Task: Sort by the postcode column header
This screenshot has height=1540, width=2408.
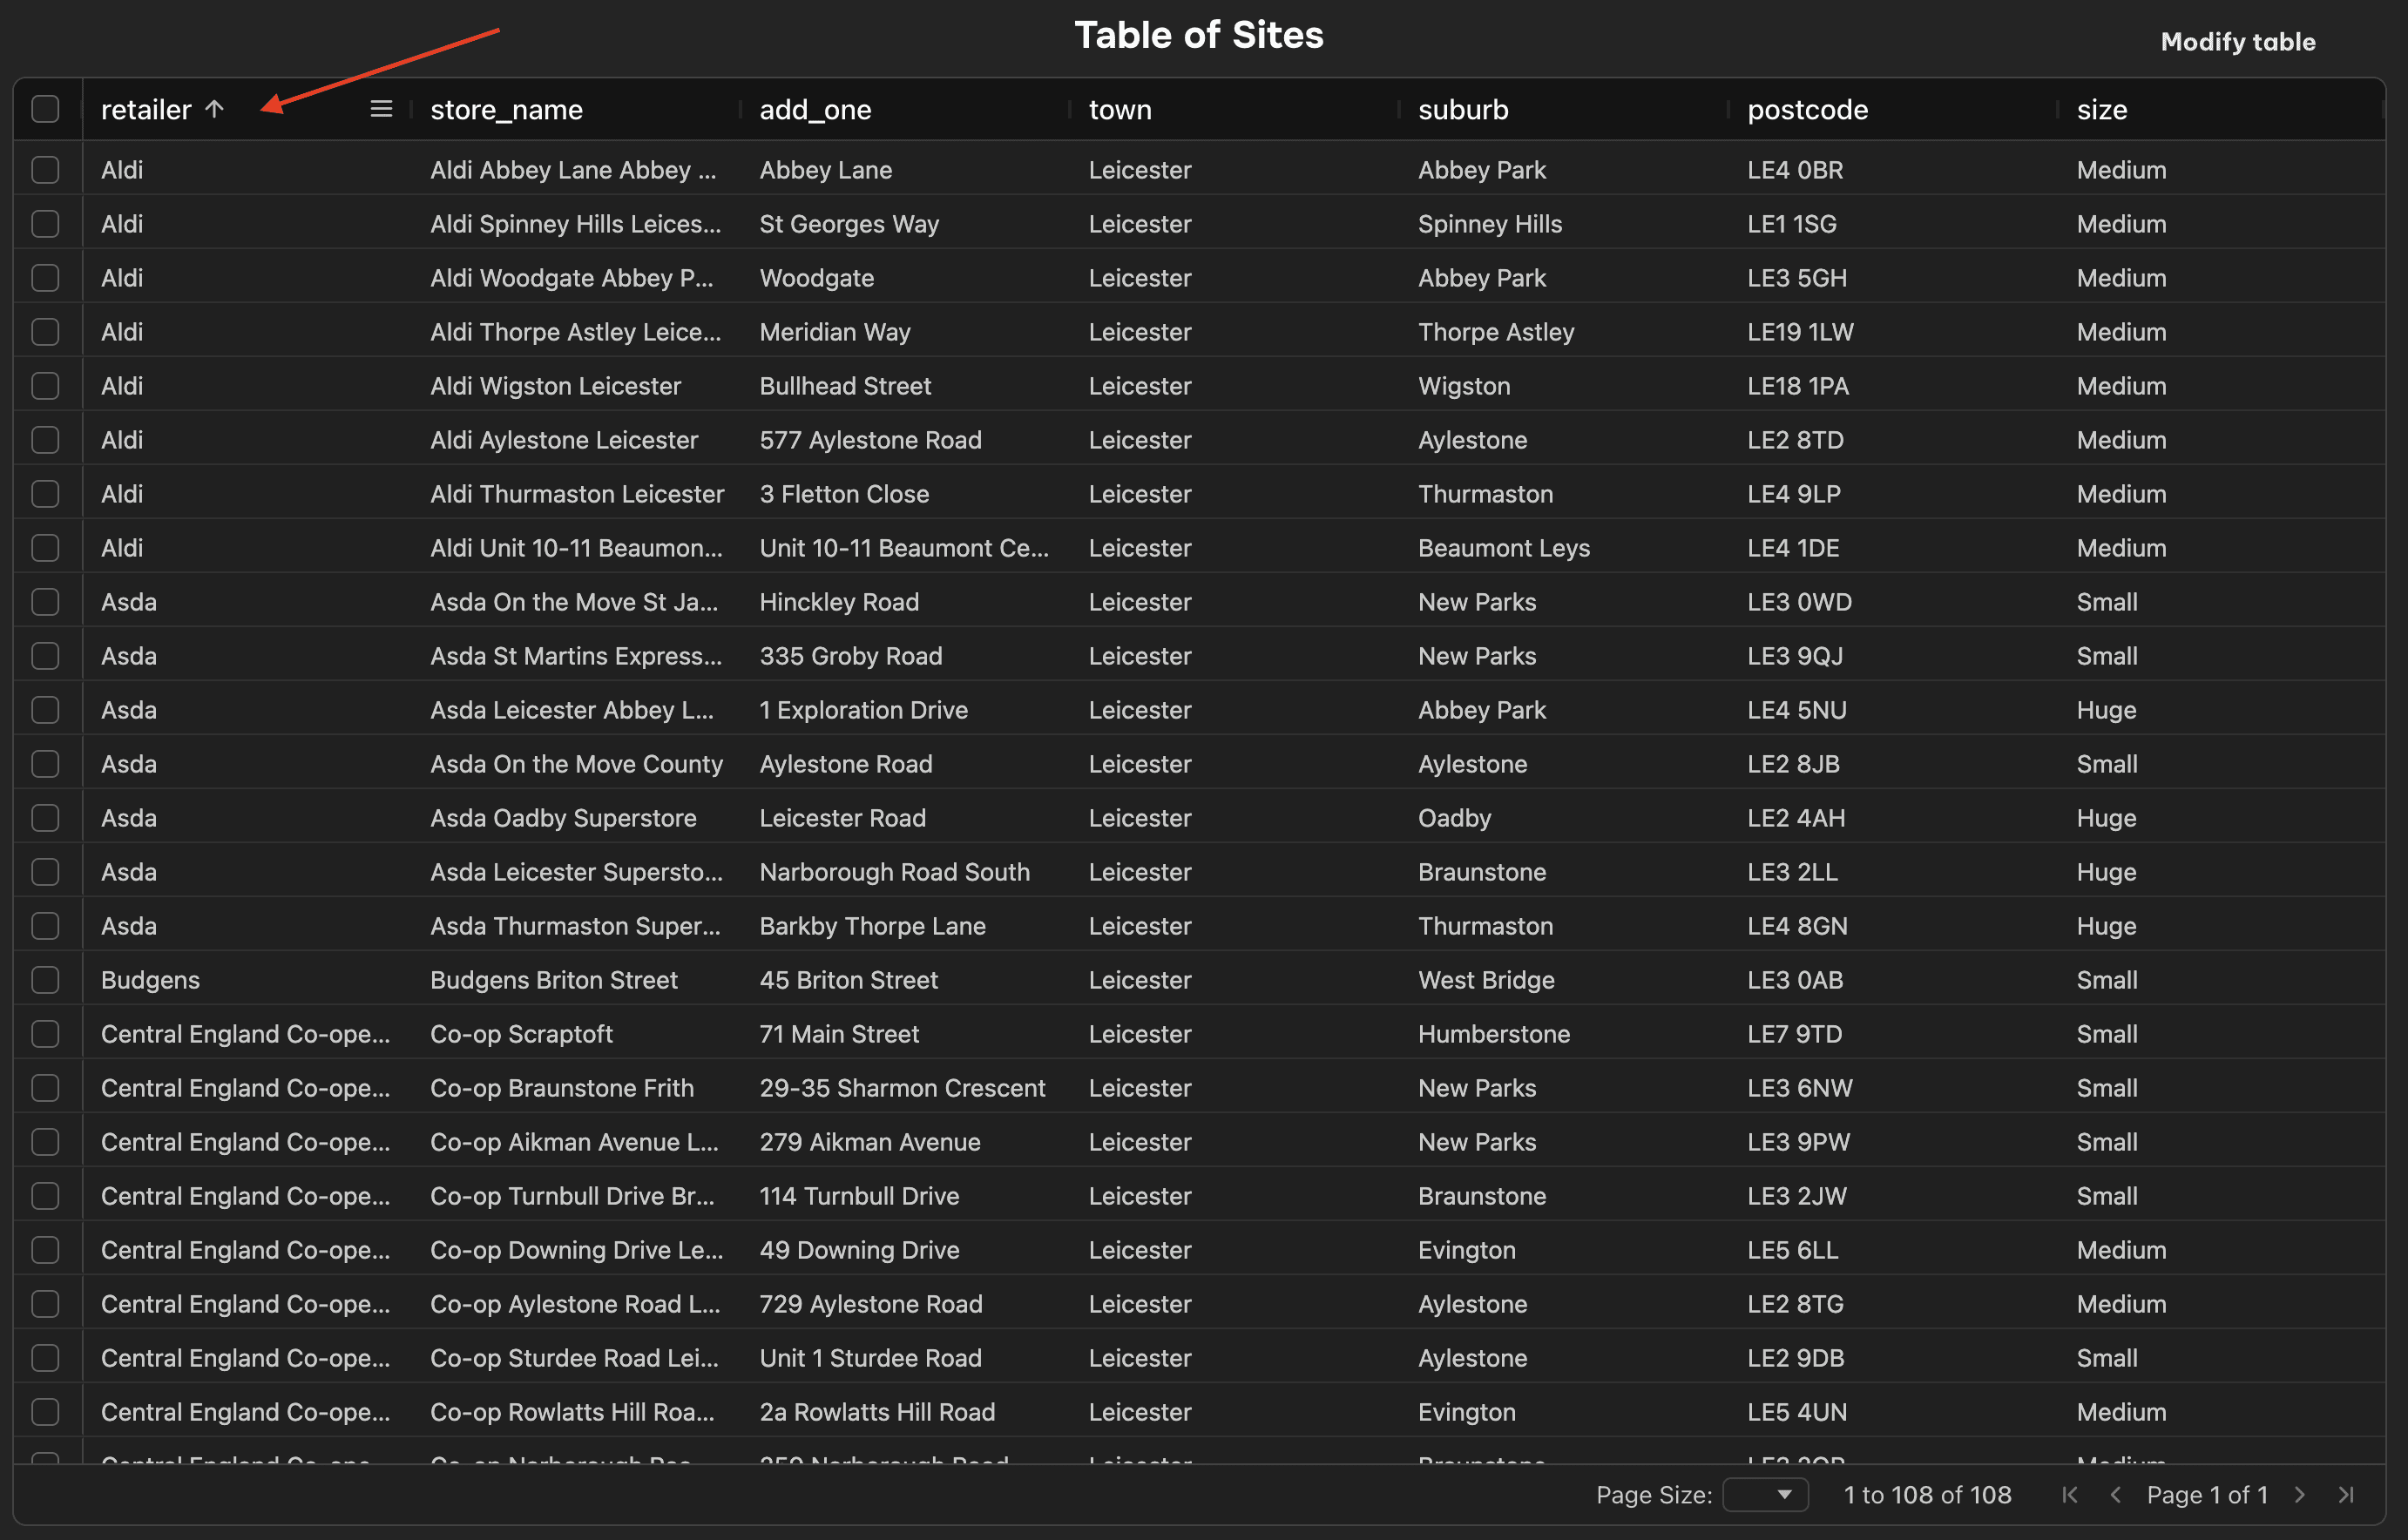Action: pos(1807,109)
